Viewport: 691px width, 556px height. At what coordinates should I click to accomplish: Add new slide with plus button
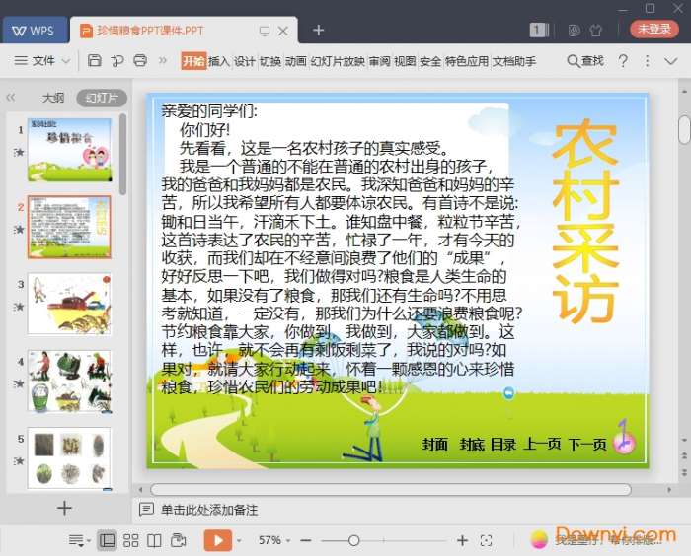pyautogui.click(x=64, y=508)
